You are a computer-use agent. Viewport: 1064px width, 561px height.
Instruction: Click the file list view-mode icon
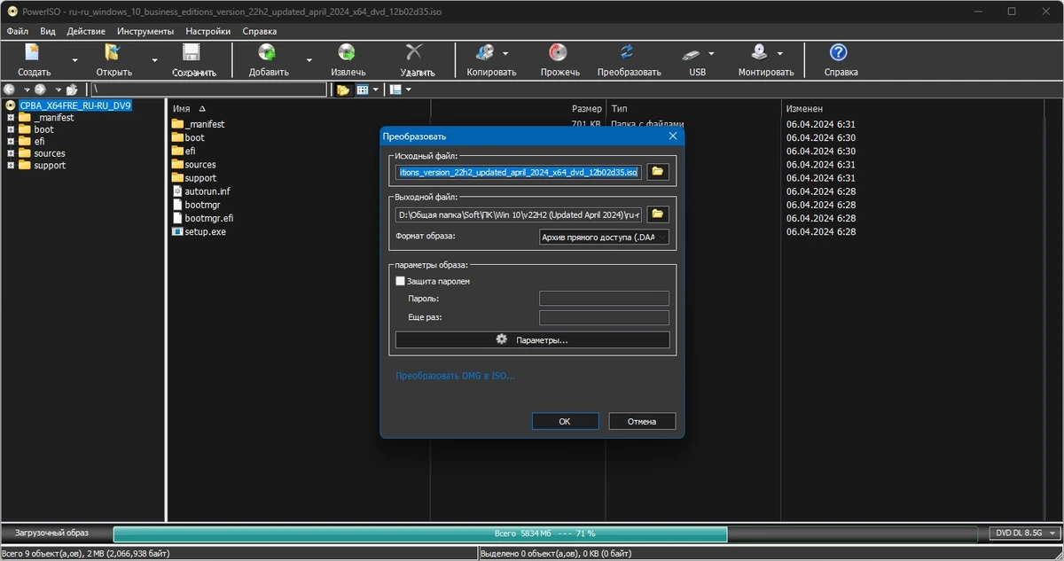click(363, 90)
